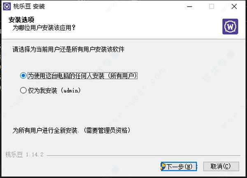The width and height of the screenshot is (247, 178).
Task: Proceed with the 下一步(N) button
Action: coord(179,166)
